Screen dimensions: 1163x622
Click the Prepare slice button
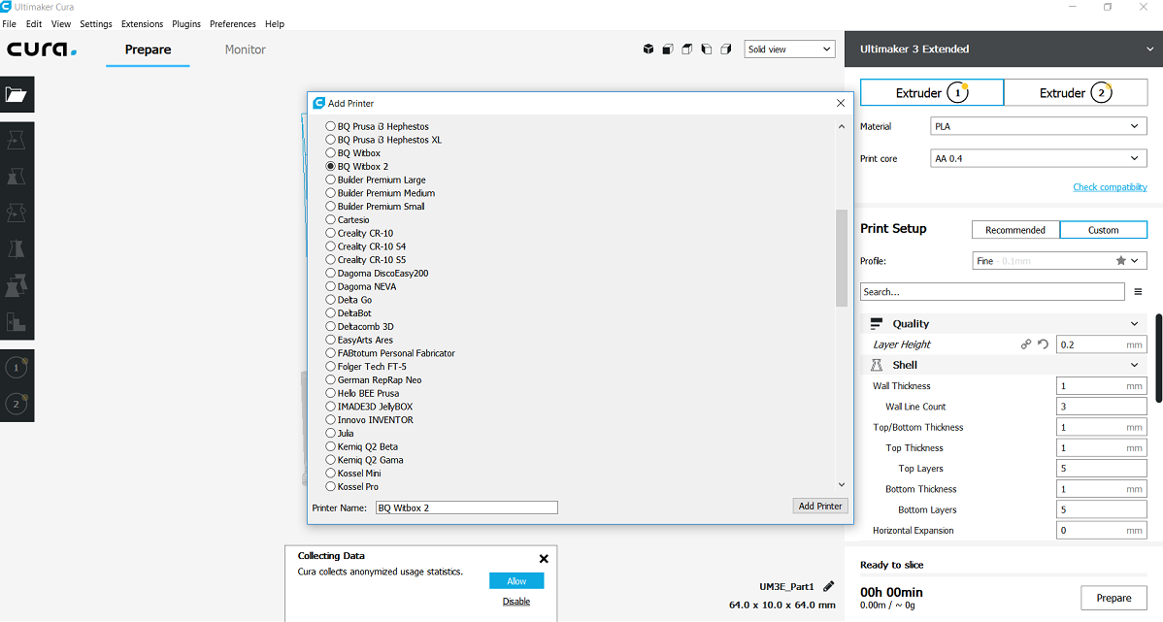[1113, 599]
